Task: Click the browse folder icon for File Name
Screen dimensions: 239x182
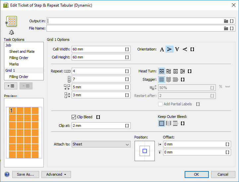Action: (x=226, y=29)
